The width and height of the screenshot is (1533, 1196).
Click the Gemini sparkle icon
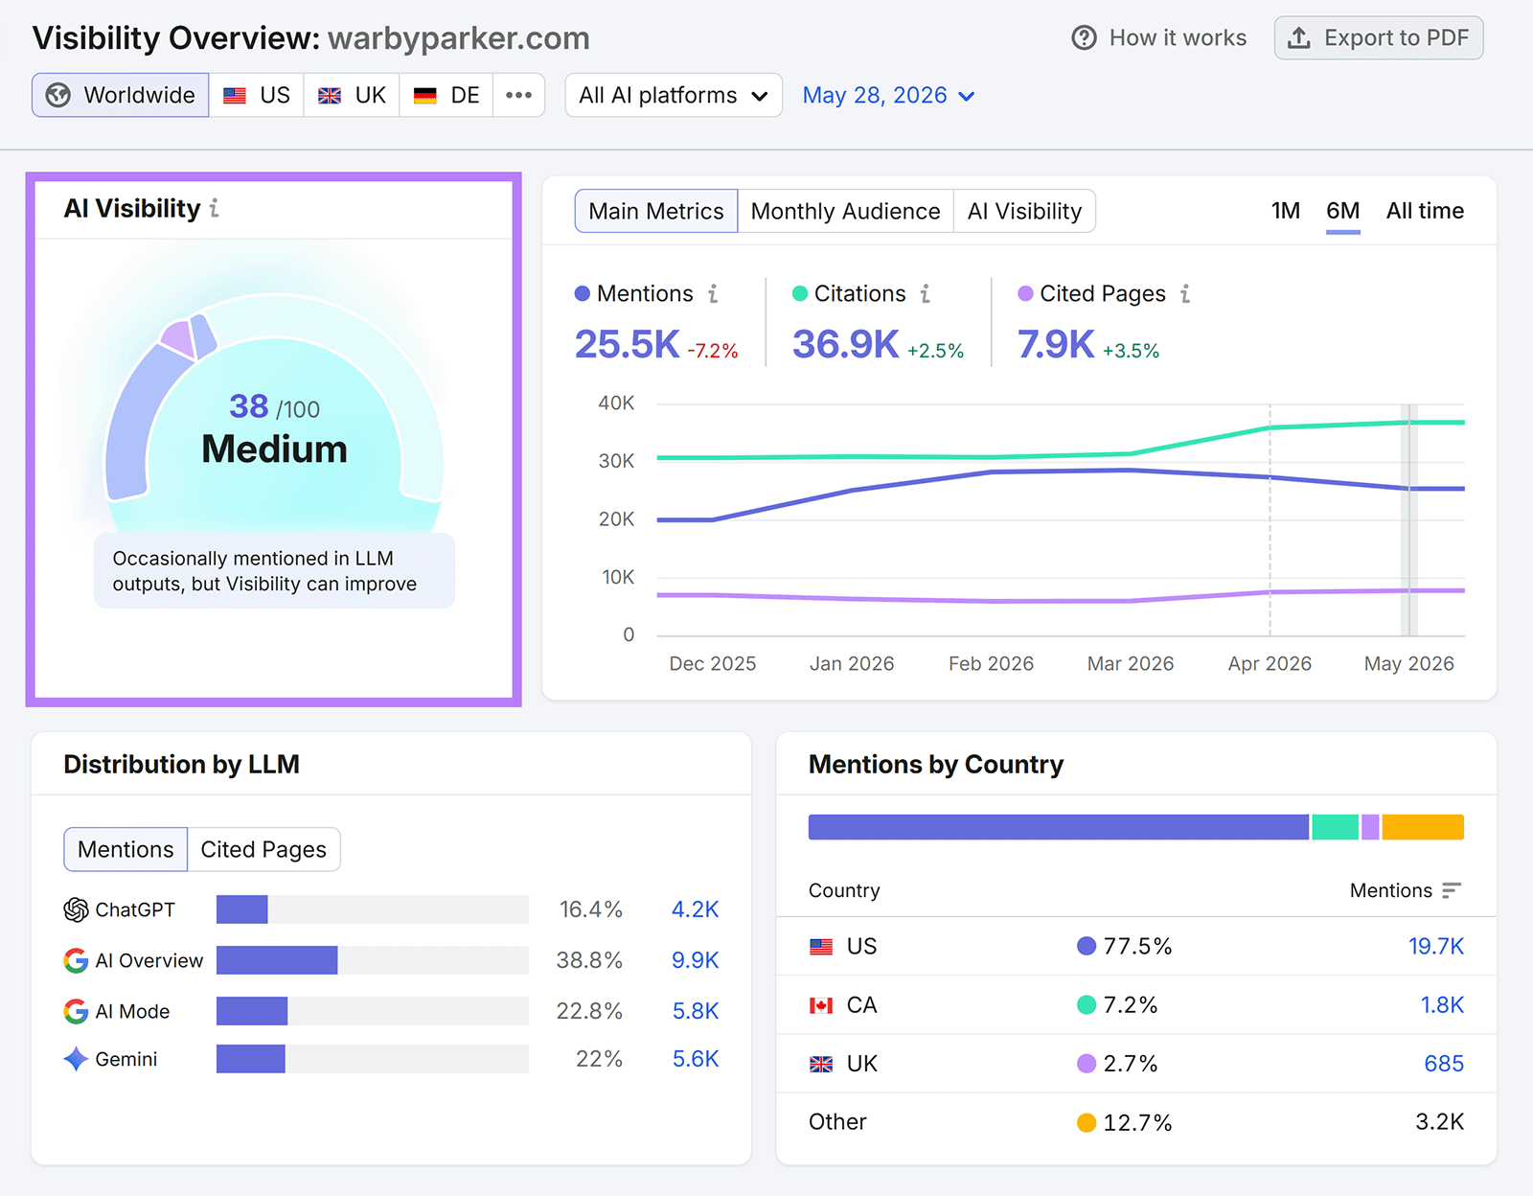(x=76, y=1059)
